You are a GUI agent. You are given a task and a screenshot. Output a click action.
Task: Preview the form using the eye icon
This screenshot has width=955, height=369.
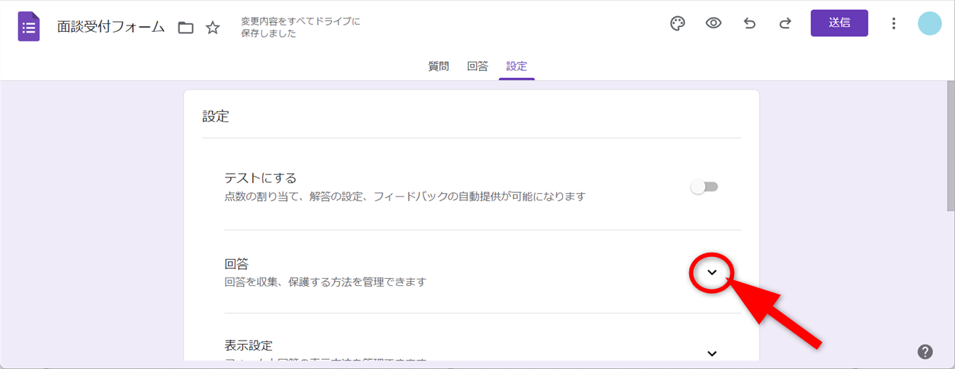tap(713, 23)
